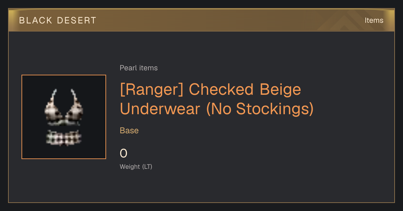Click the (LT) unit text
This screenshot has width=403, height=211.
tap(147, 166)
